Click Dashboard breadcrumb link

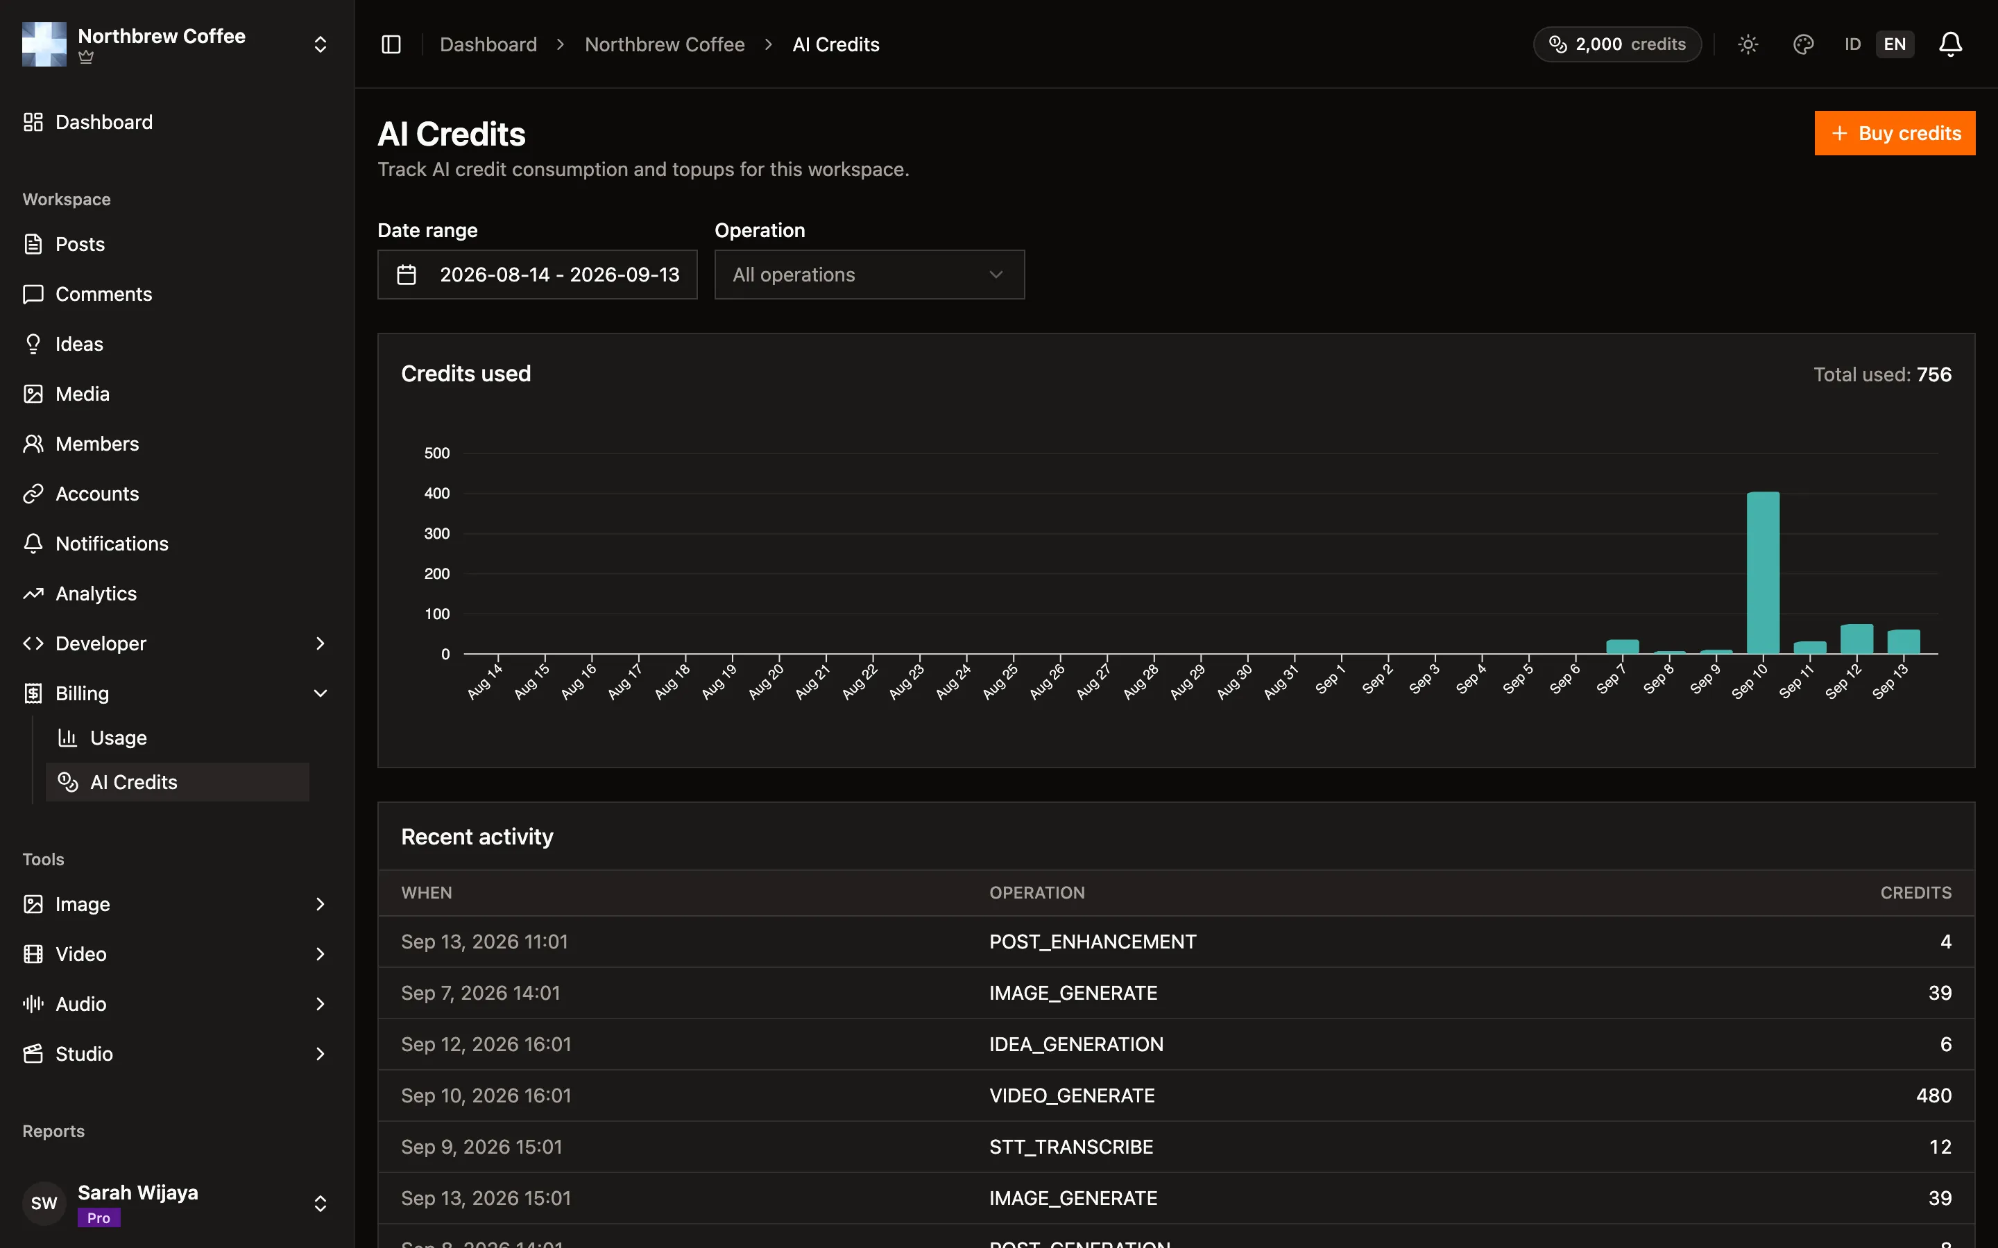click(488, 44)
